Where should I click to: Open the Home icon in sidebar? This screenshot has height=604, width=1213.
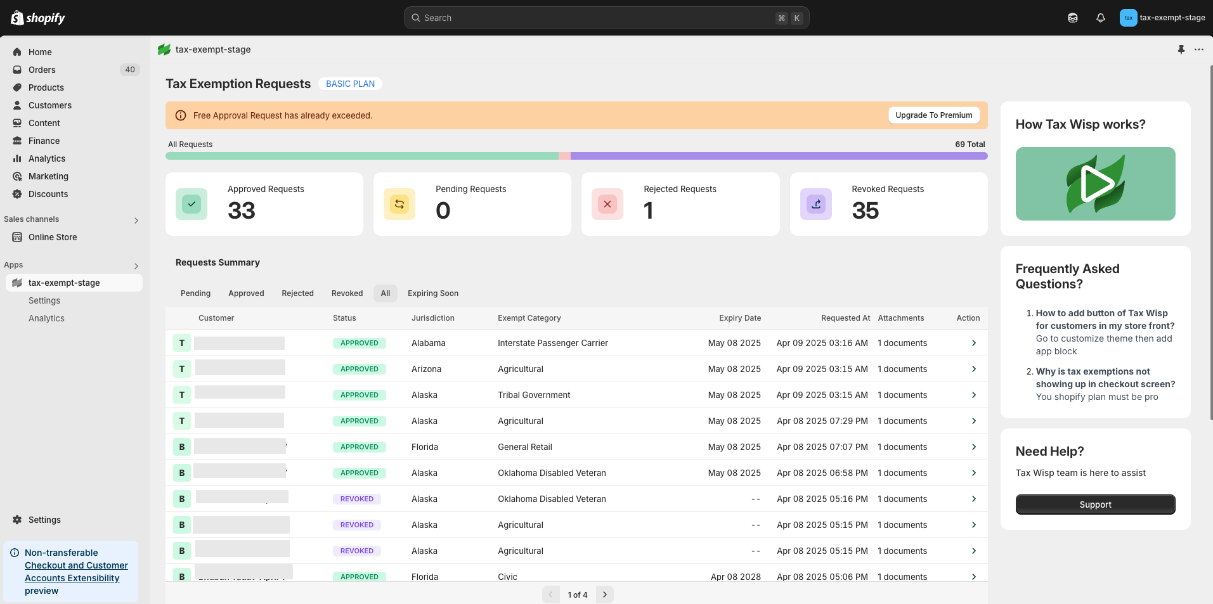(x=17, y=52)
